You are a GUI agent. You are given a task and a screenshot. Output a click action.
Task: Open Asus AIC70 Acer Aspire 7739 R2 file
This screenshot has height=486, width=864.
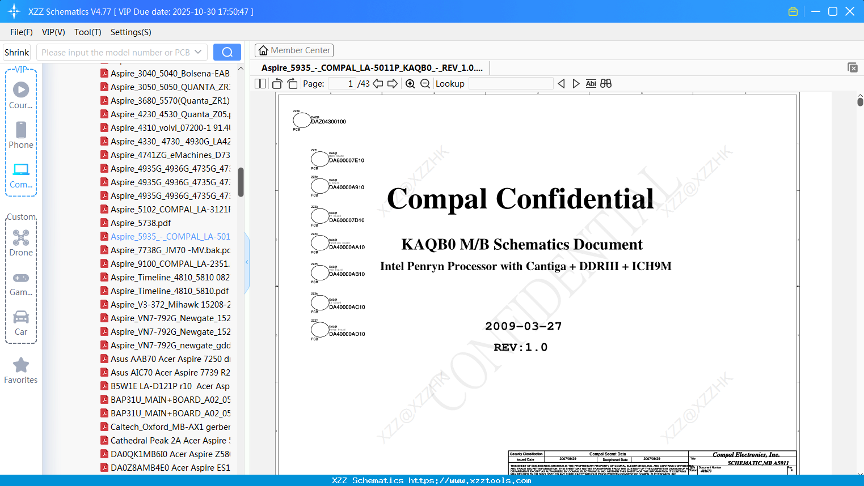tap(165, 372)
